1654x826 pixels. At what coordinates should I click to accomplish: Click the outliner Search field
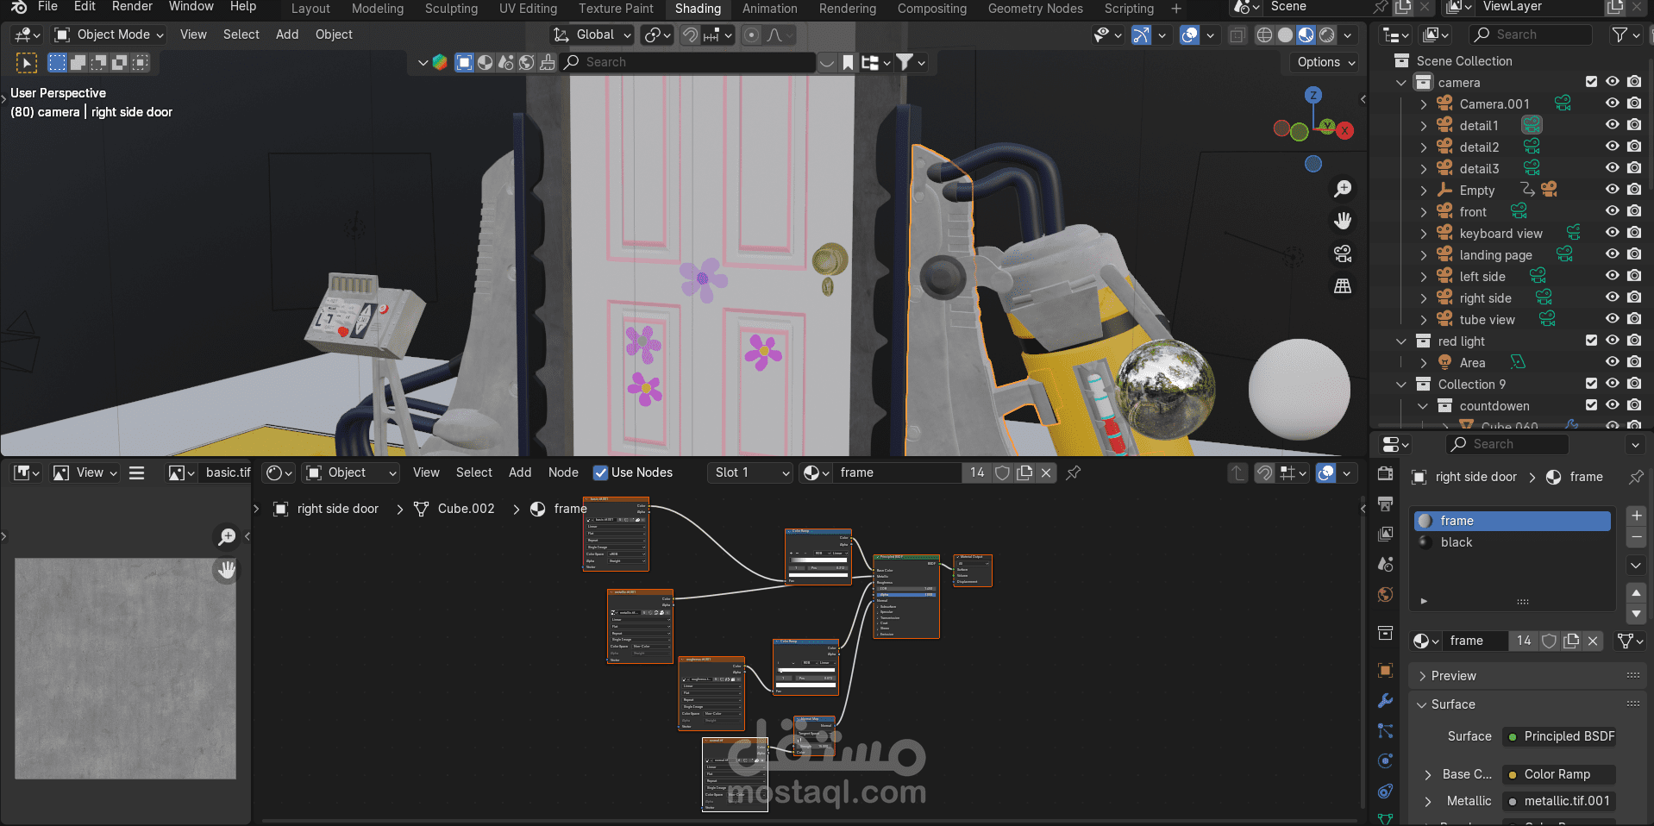(1531, 34)
